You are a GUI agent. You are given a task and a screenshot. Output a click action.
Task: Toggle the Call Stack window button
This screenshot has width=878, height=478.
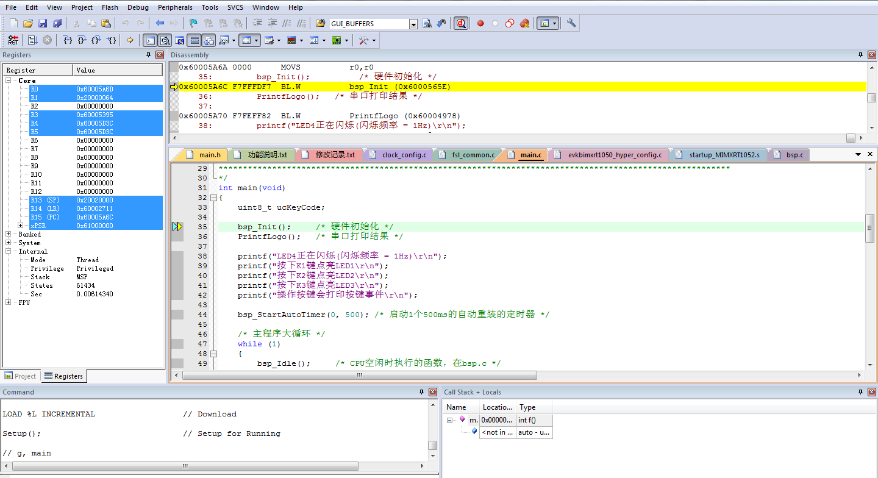[x=209, y=40]
